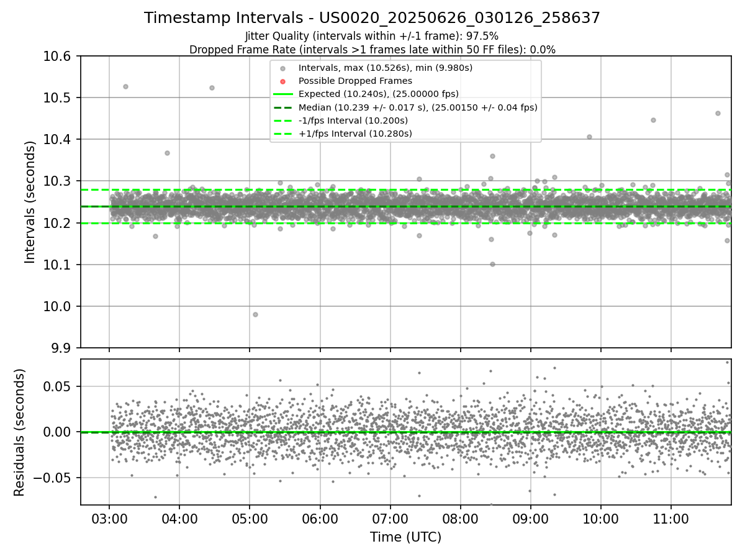Click the '08:00' x-axis tick label
745x559 pixels.
(x=461, y=519)
